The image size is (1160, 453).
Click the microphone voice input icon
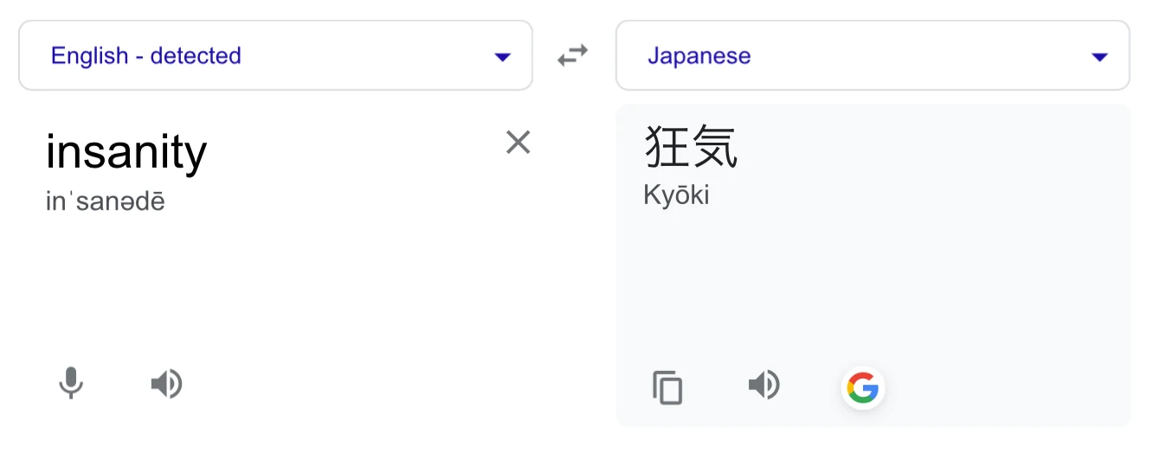tap(71, 383)
